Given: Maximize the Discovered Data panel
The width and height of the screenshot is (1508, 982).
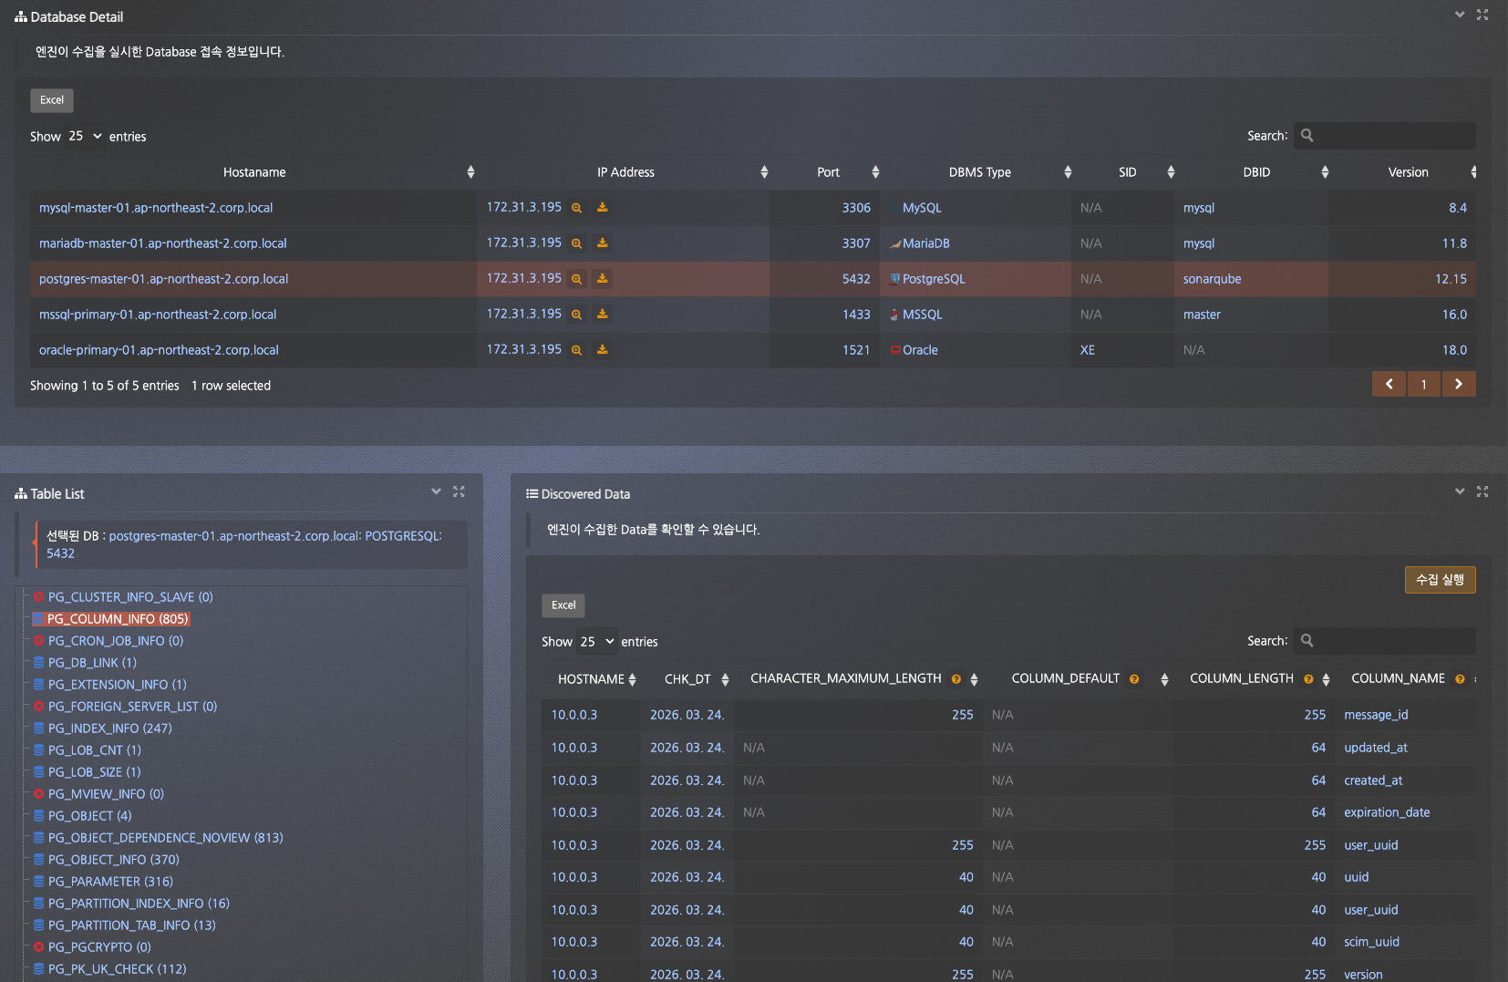Looking at the screenshot, I should coord(1482,491).
